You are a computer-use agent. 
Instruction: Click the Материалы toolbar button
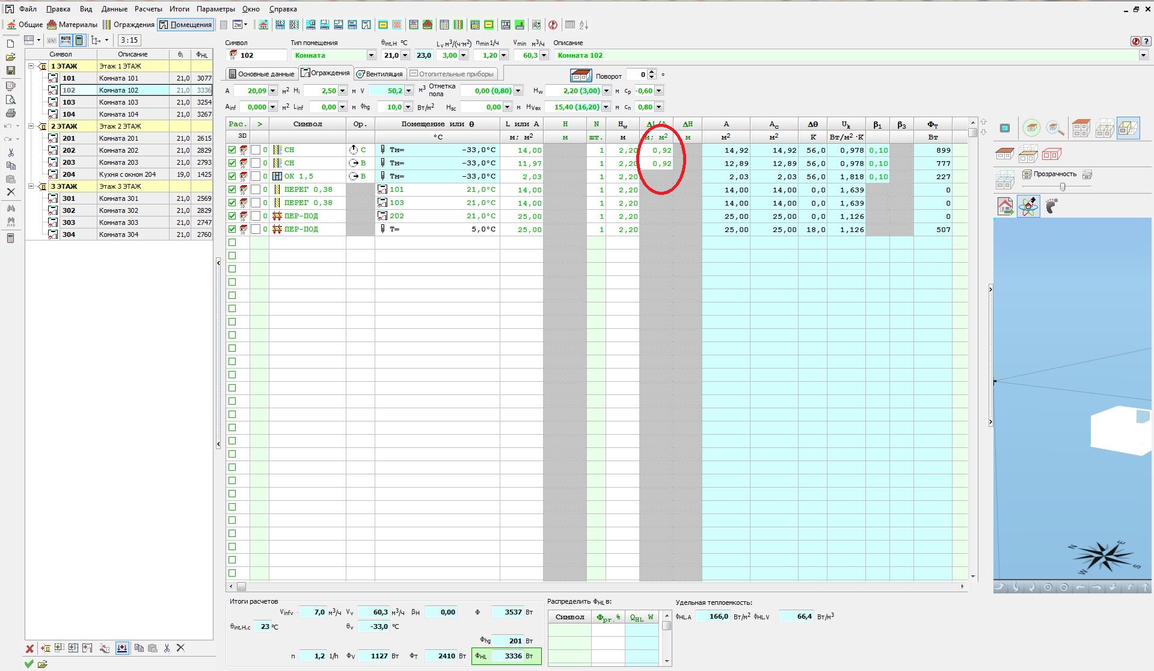coord(72,25)
